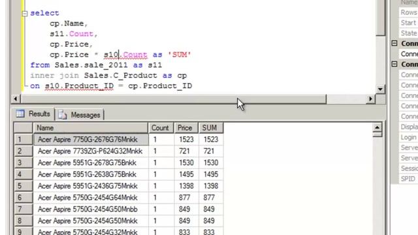
Task: Select the Login property in properties panel
Action: [x=409, y=137]
